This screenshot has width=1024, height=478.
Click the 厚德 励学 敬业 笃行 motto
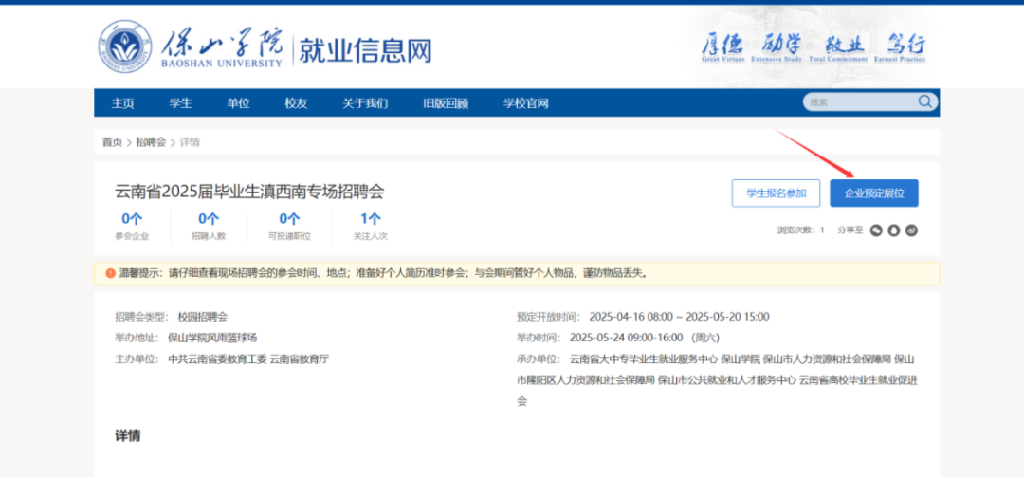click(814, 47)
